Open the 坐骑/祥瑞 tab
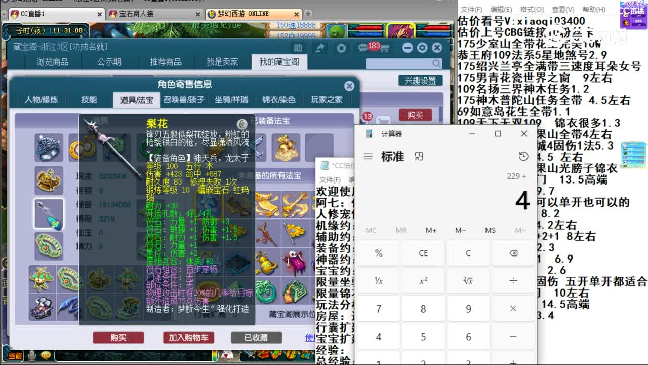648x365 pixels. coord(231,100)
